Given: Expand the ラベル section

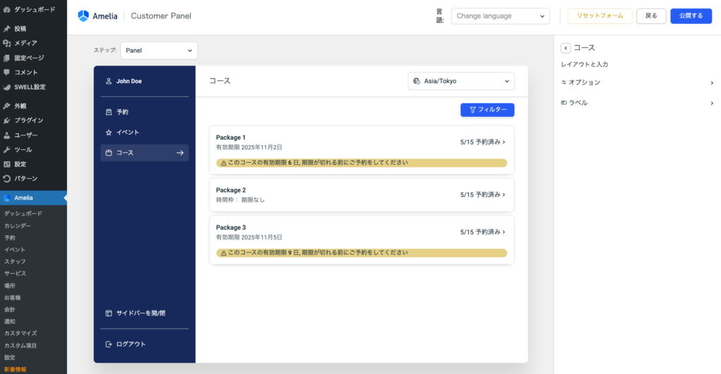Looking at the screenshot, I should 637,103.
